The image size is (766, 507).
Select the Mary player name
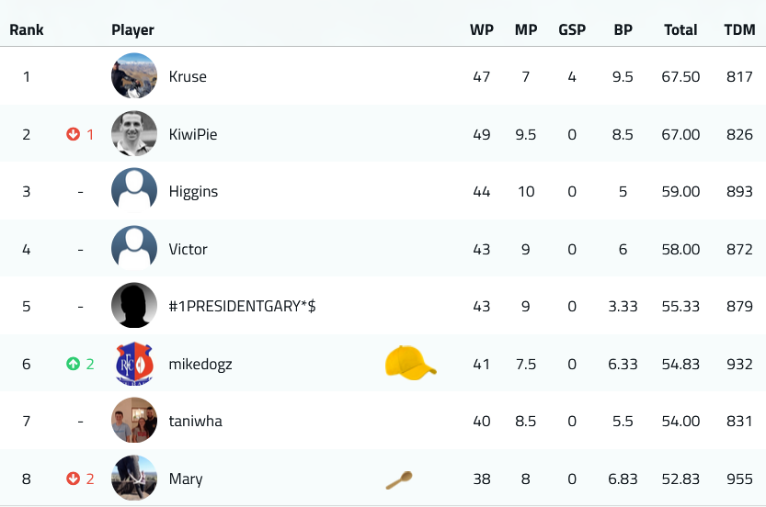click(186, 479)
